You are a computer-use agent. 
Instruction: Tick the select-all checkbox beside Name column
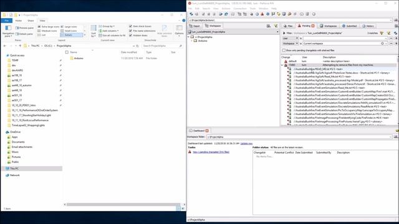[67, 52]
